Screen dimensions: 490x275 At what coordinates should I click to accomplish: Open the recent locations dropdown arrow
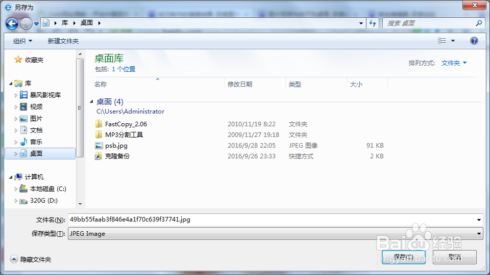point(36,24)
